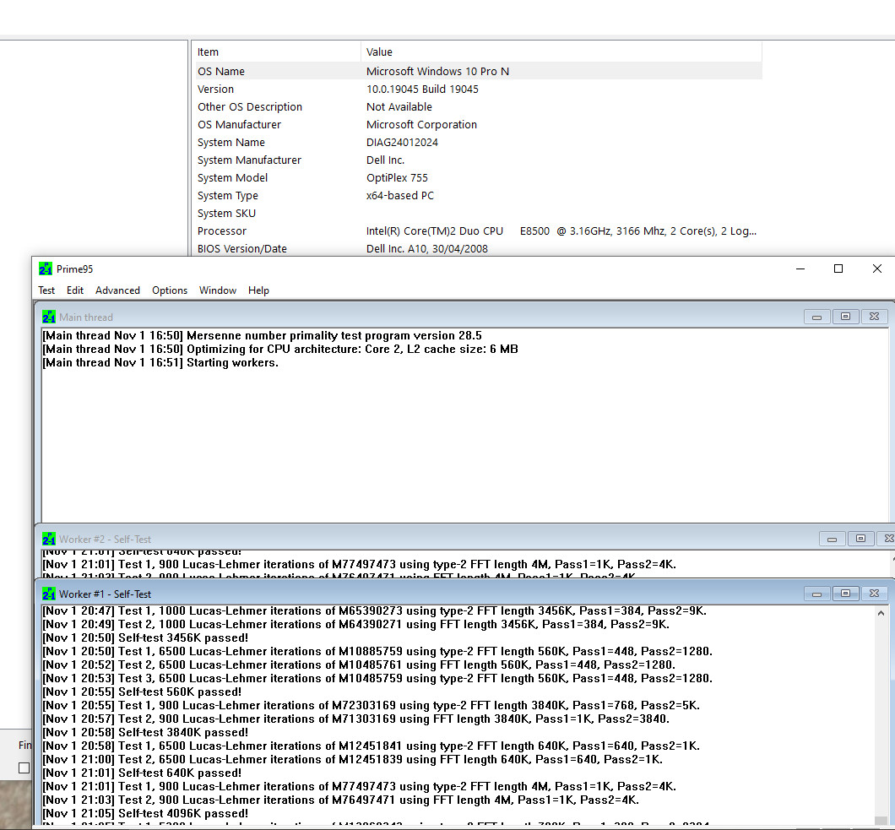Open the Options menu
Screen dimensions: 895x830
tap(170, 290)
